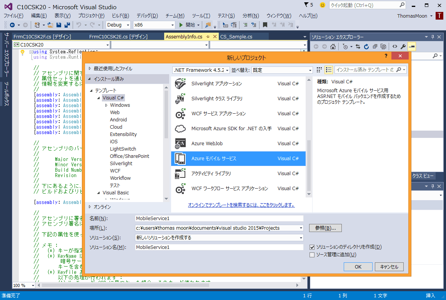Viewport: 446px width, 300px height.
Task: Click the green Start debugging play icon
Action: tap(181, 25)
